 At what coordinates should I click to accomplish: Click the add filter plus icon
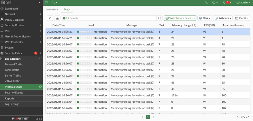tap(64, 18)
